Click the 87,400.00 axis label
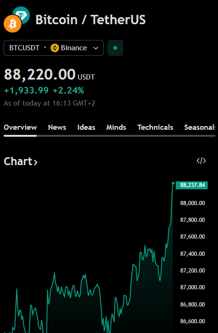 click(192, 254)
